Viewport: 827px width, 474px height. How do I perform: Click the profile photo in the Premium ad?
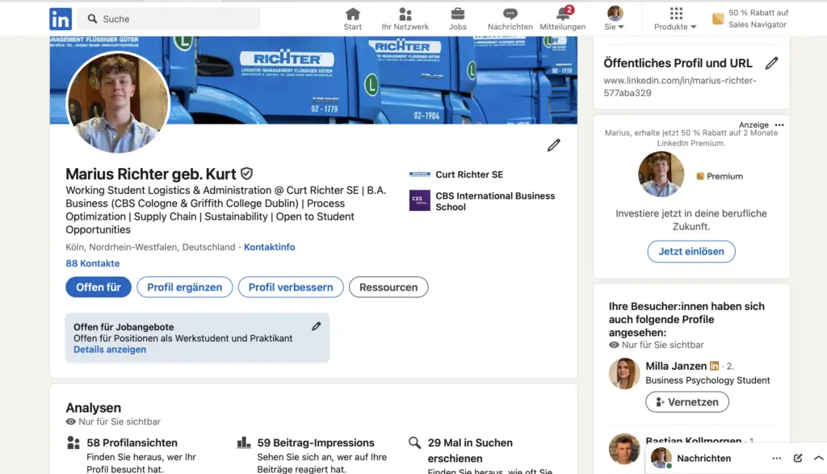pos(661,174)
